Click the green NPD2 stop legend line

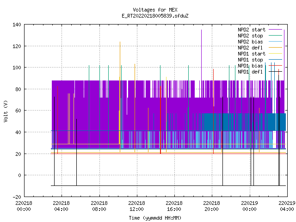coord(275,36)
